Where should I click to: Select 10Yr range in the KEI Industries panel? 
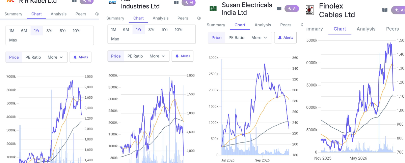pos(179,30)
